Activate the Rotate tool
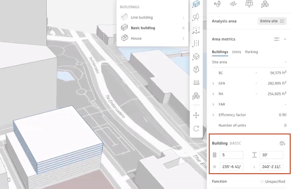291x189 pixels. pos(196,128)
